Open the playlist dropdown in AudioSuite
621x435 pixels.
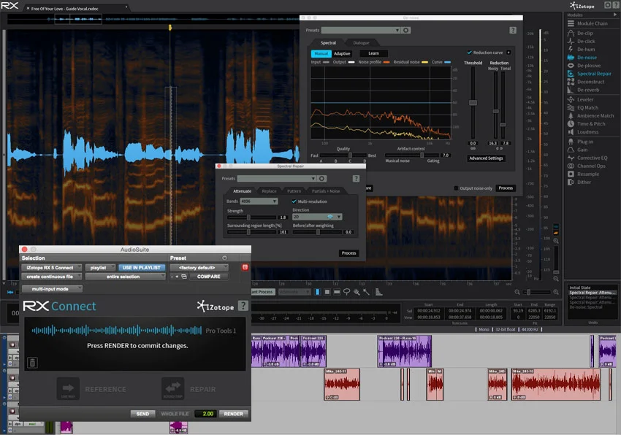click(x=100, y=268)
